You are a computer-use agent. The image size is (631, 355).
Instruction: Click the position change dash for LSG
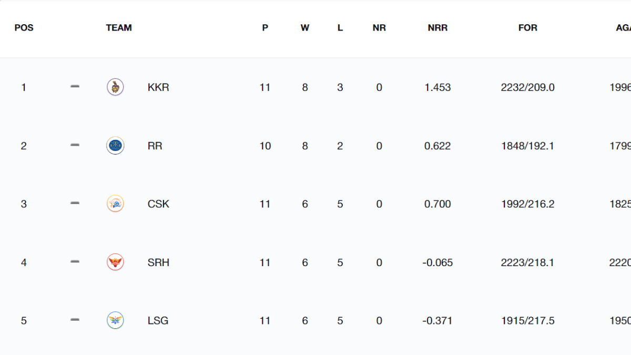[x=75, y=320]
